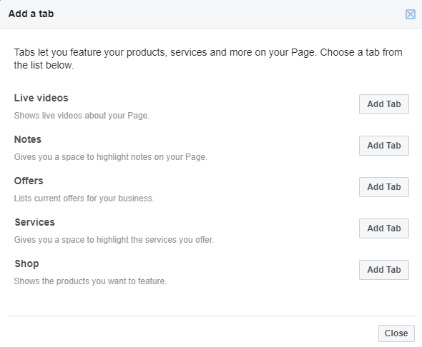Click 'highlight the services you offer' description

click(155, 240)
